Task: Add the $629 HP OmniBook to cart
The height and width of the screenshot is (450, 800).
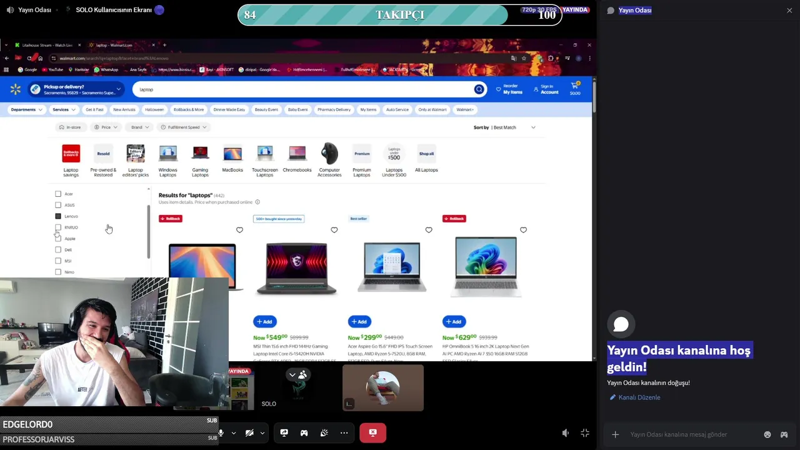Action: (454, 321)
